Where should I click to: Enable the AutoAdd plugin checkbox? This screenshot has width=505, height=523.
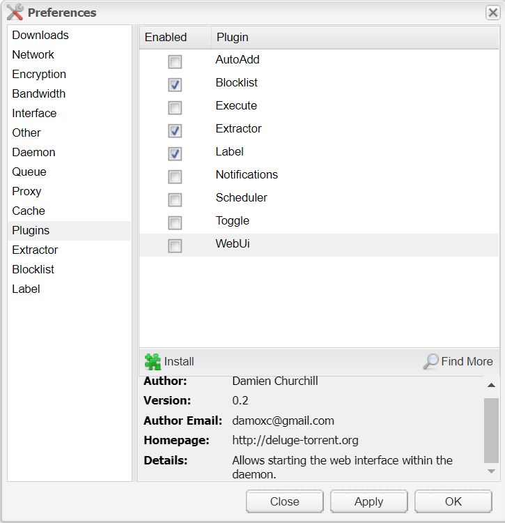(x=175, y=61)
